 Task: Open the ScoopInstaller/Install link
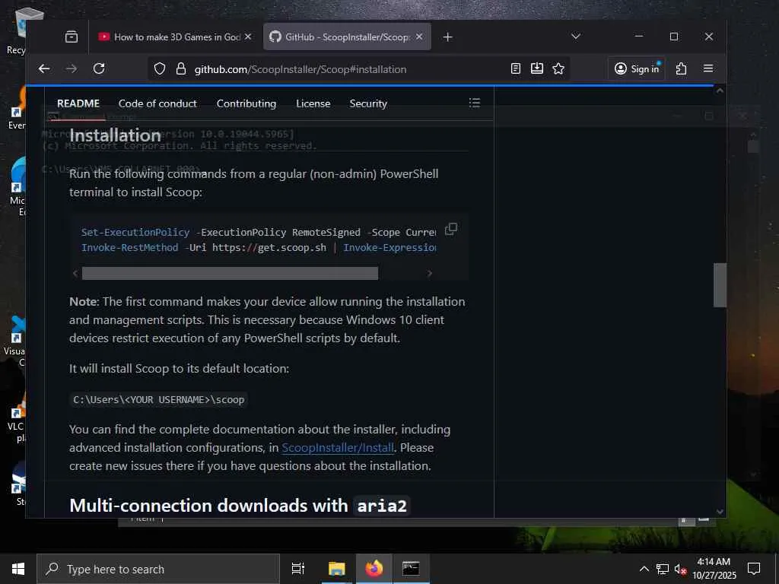[338, 447]
